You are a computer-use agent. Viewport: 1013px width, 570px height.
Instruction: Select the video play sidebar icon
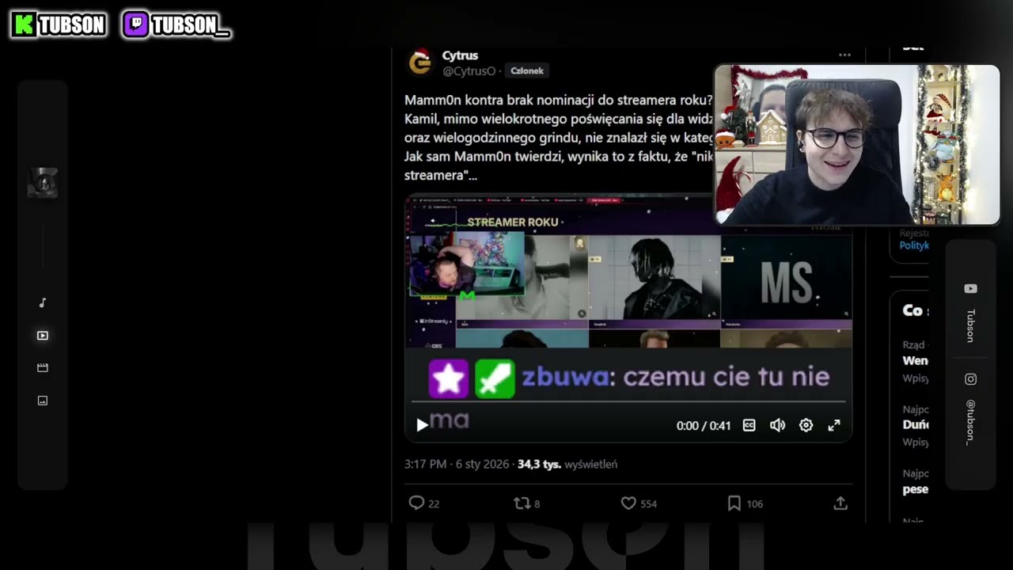click(x=43, y=336)
